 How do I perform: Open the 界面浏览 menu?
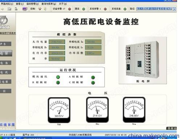click(7, 4)
